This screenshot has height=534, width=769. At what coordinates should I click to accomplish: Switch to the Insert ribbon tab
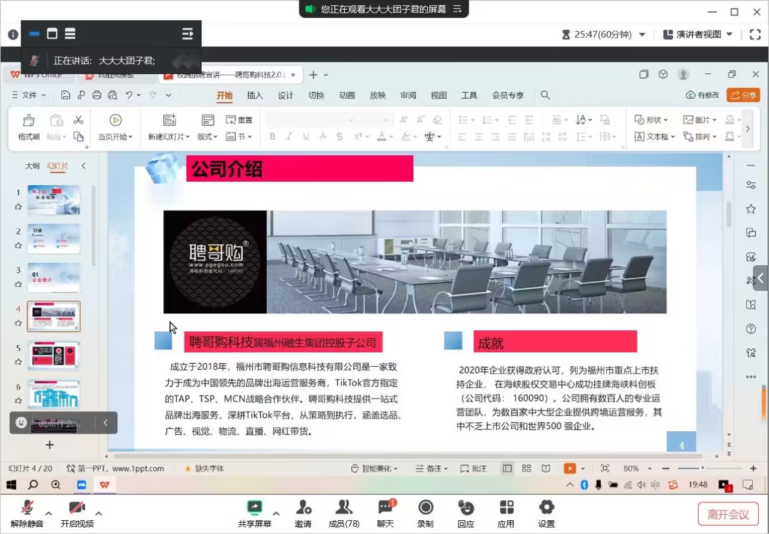pos(255,95)
